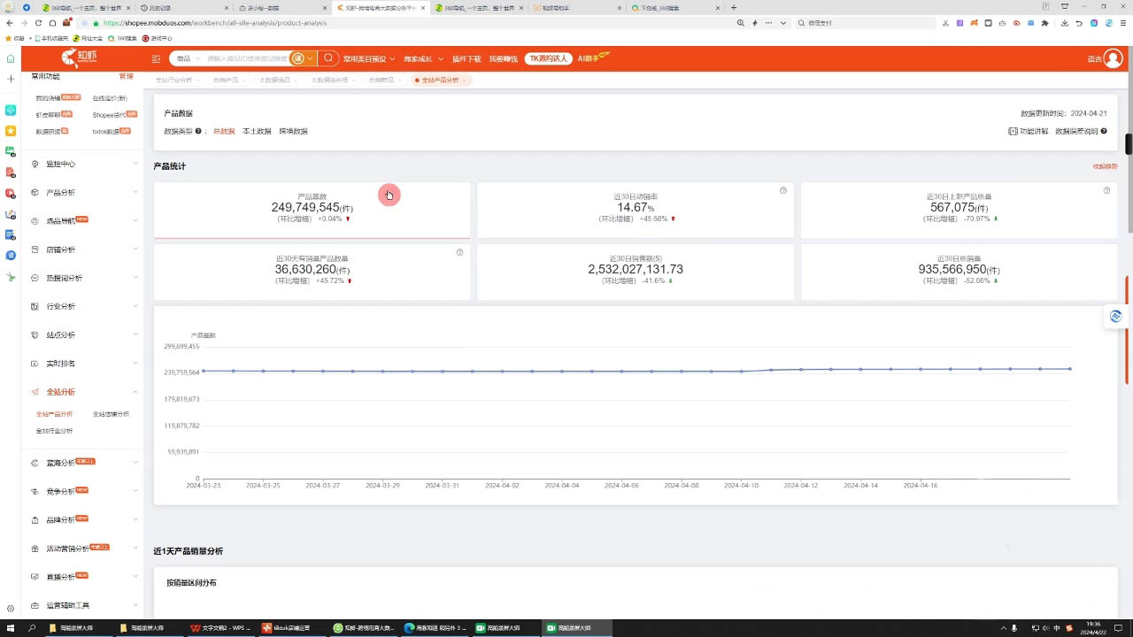The width and height of the screenshot is (1133, 637).
Task: Click the TK邀约达人 button
Action: [549, 58]
